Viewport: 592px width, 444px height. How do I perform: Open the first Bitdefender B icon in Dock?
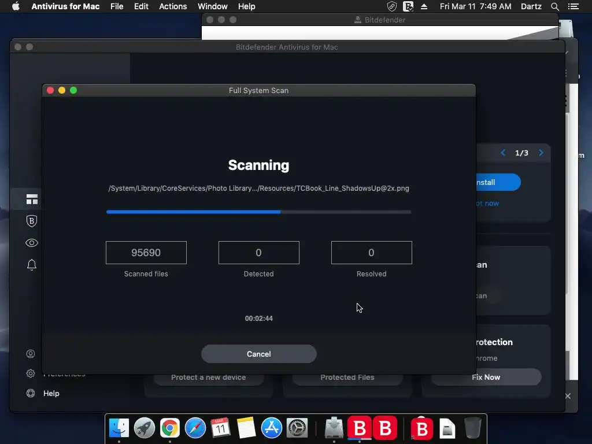pos(360,428)
